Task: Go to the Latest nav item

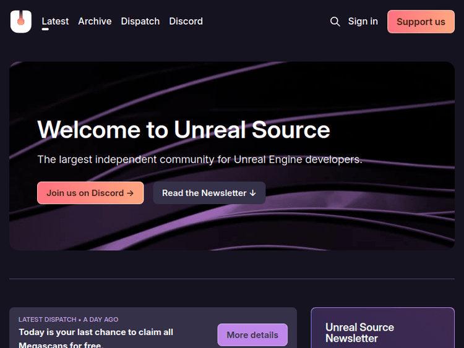Action: click(55, 21)
